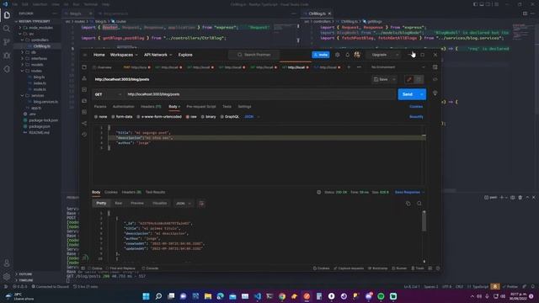Toggle response line wrap icon
Screen dimensions: 539x303
[201, 204]
